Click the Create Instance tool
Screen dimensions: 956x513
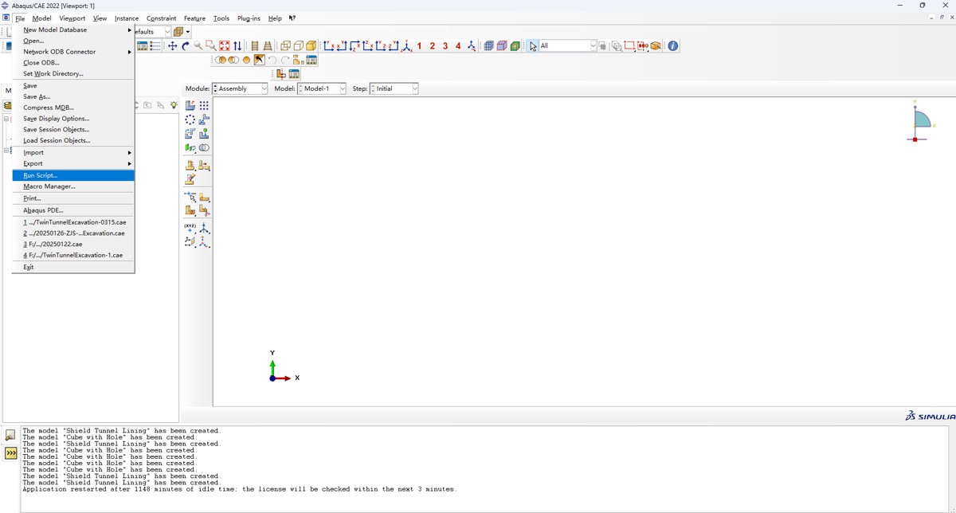[190, 105]
